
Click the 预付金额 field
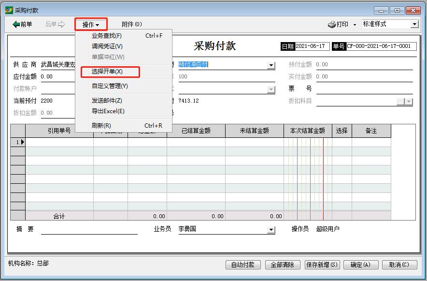click(364, 65)
